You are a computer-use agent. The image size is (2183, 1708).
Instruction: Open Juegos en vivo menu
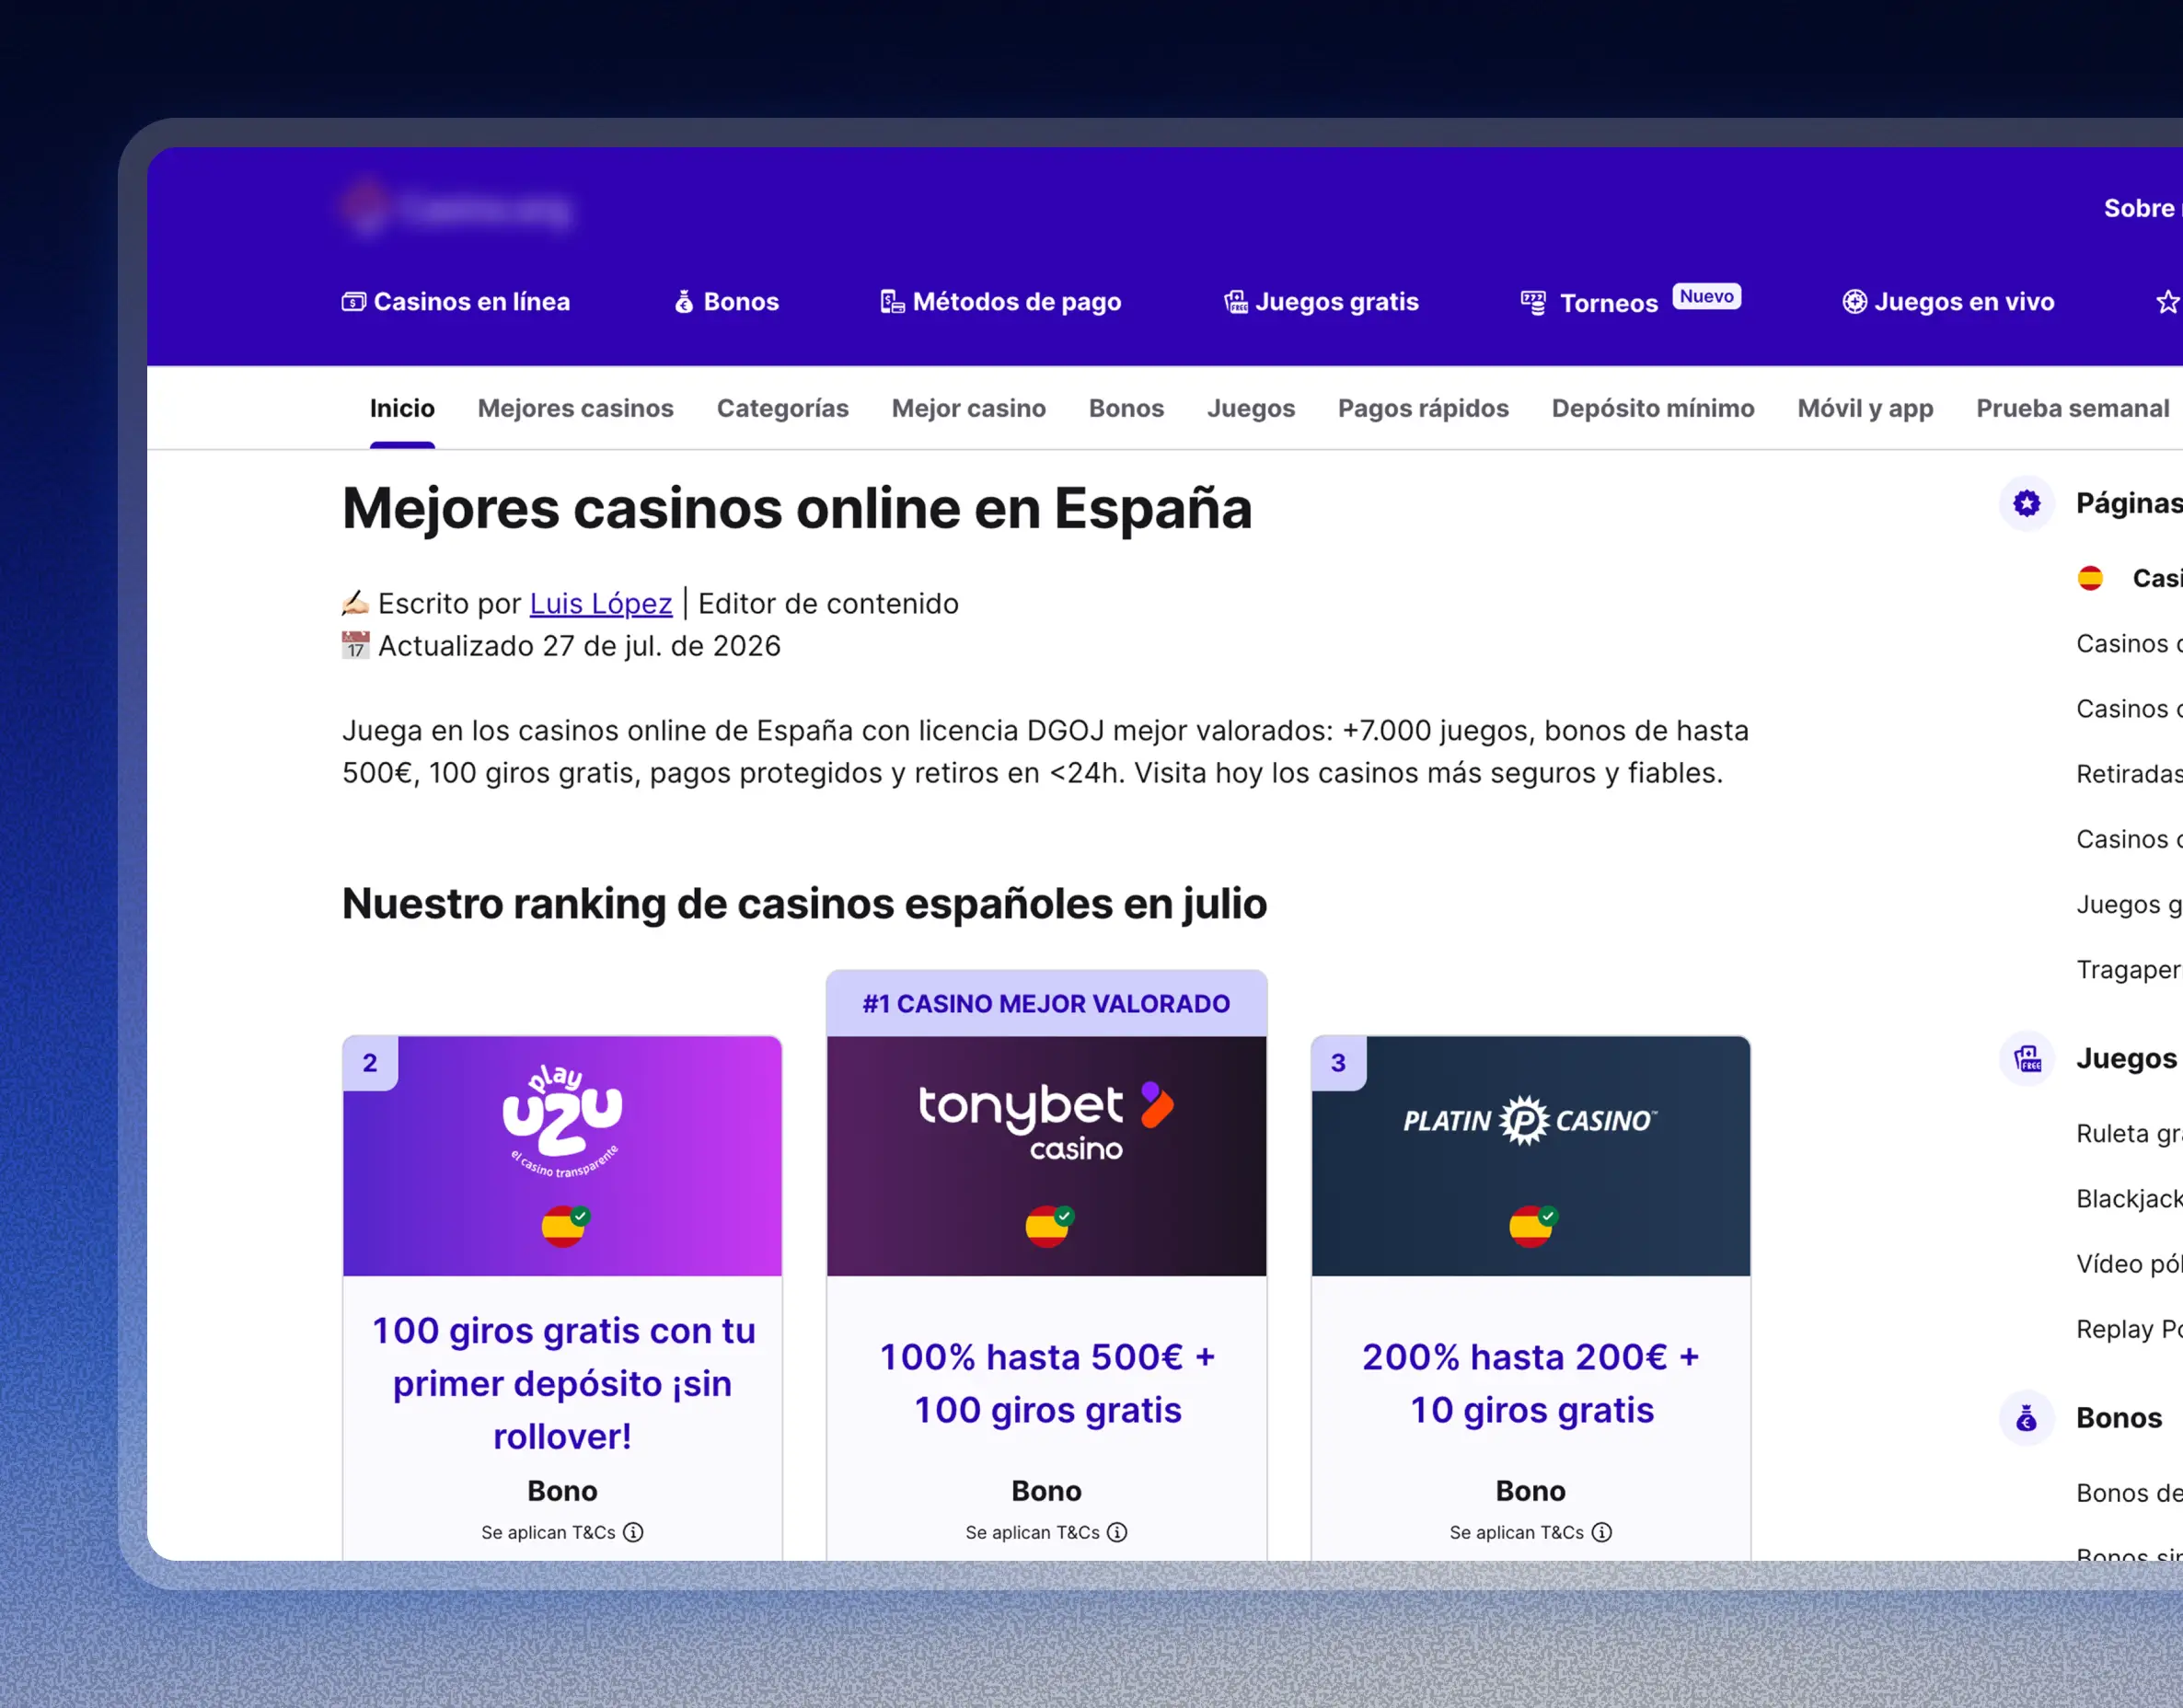tap(1948, 302)
